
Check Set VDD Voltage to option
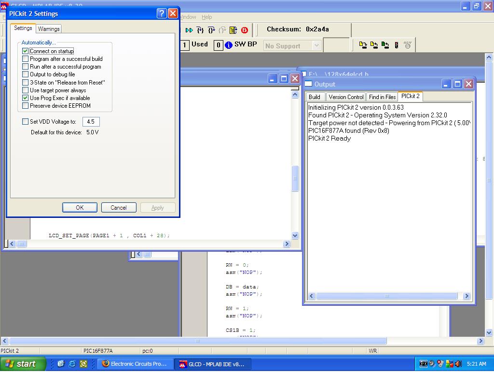tap(26, 121)
